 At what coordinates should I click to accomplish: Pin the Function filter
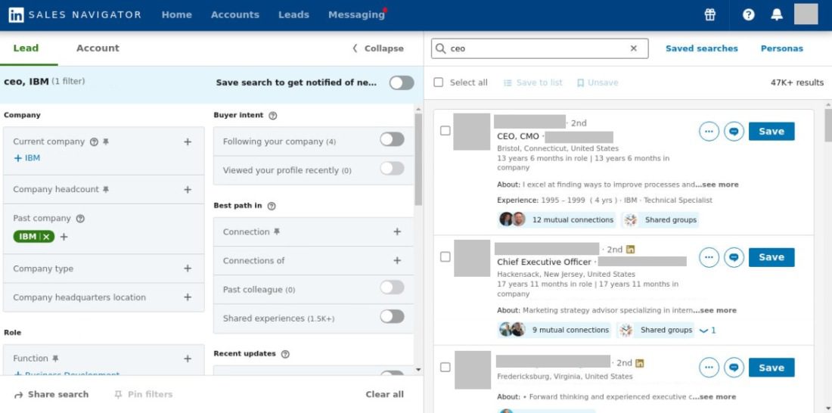(x=55, y=359)
